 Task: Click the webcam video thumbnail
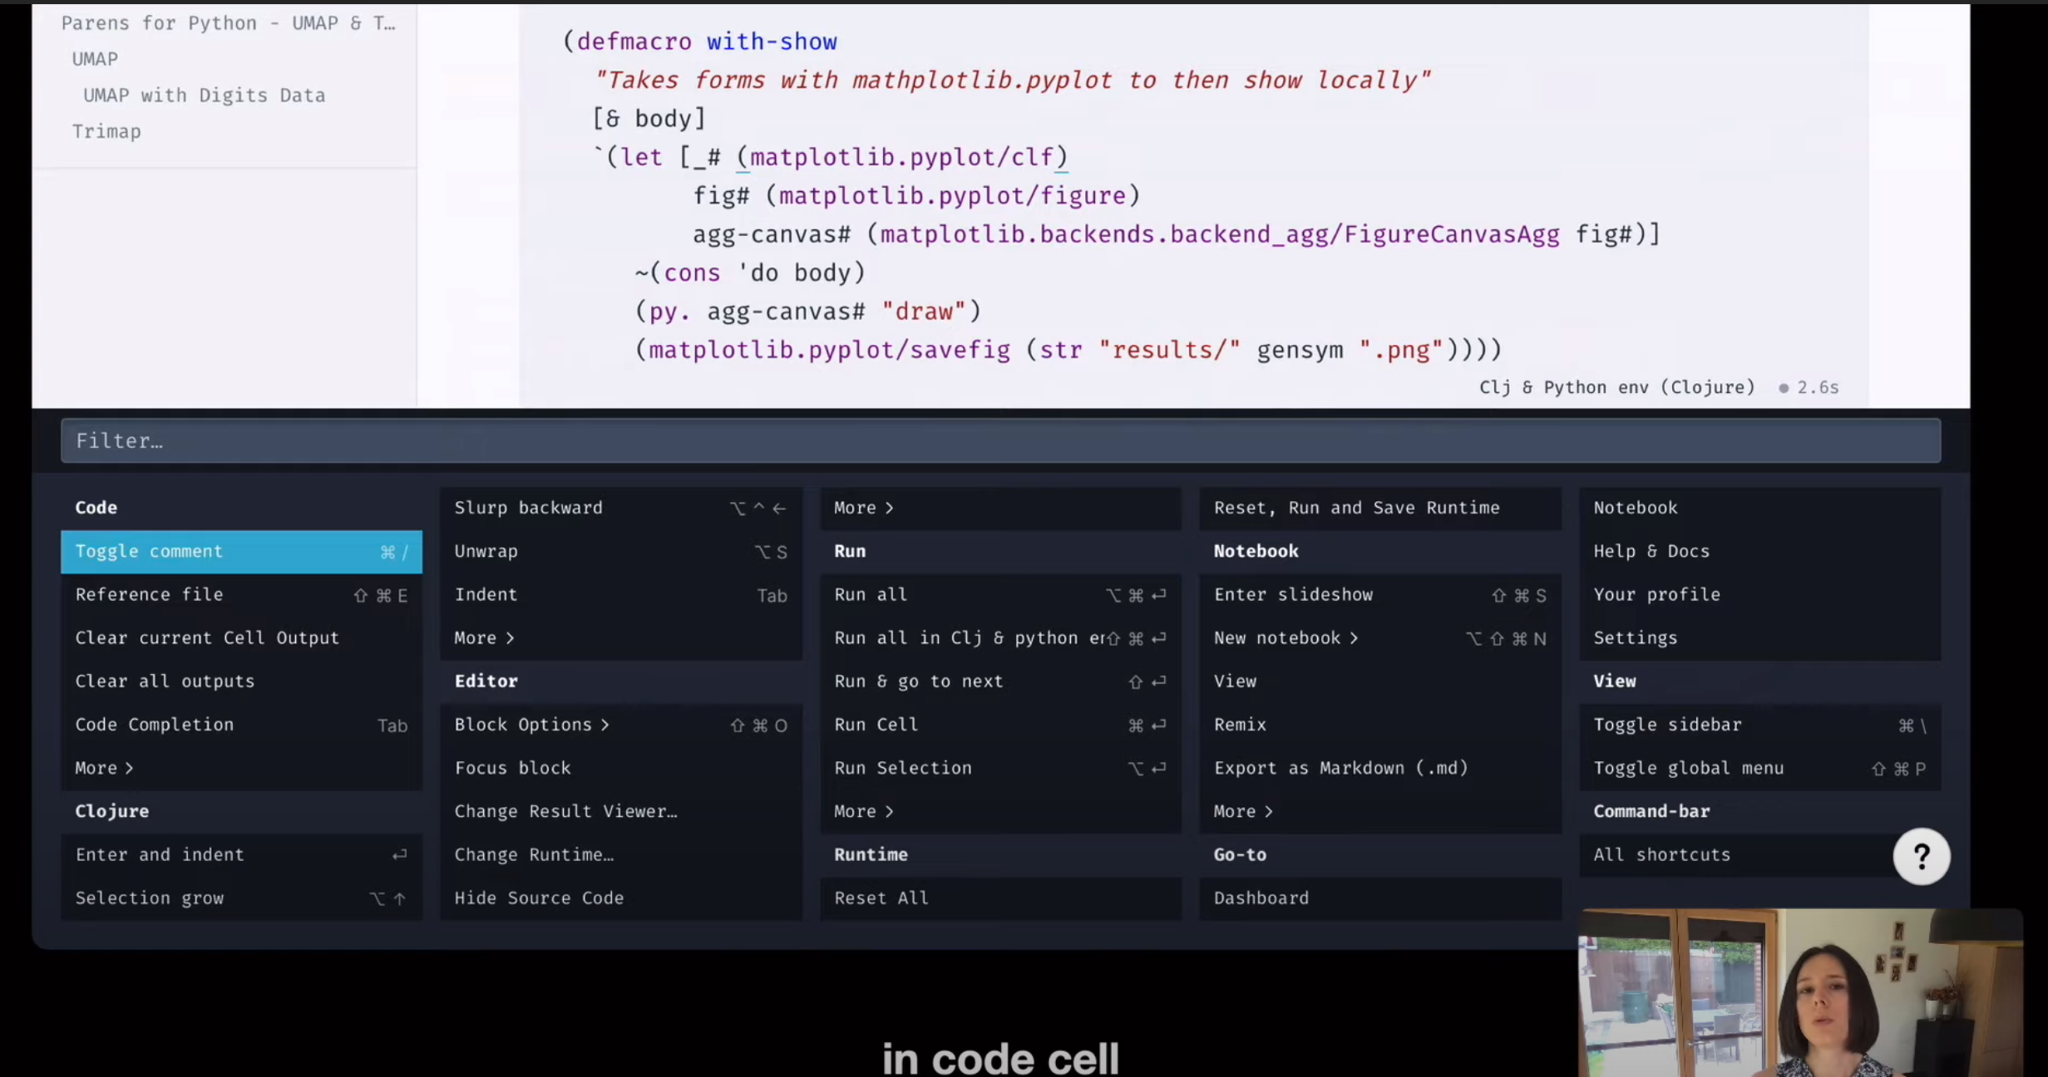click(1800, 992)
